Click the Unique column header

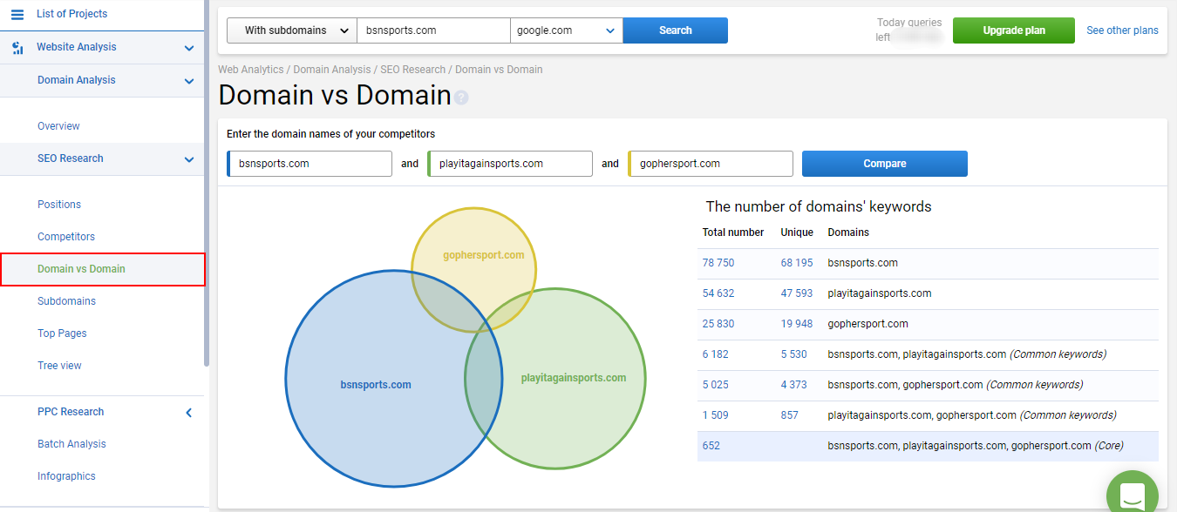pyautogui.click(x=797, y=232)
